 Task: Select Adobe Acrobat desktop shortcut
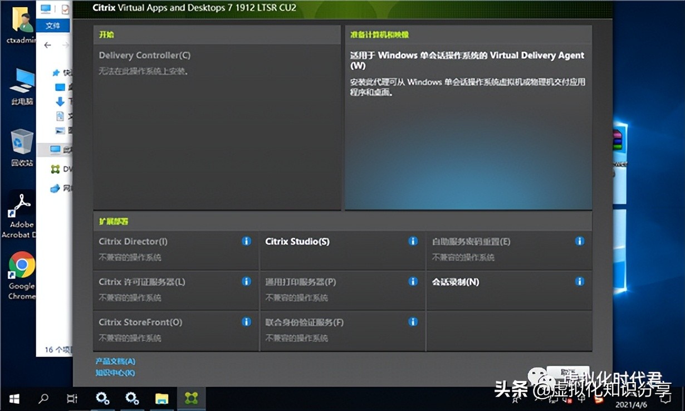coord(22,214)
